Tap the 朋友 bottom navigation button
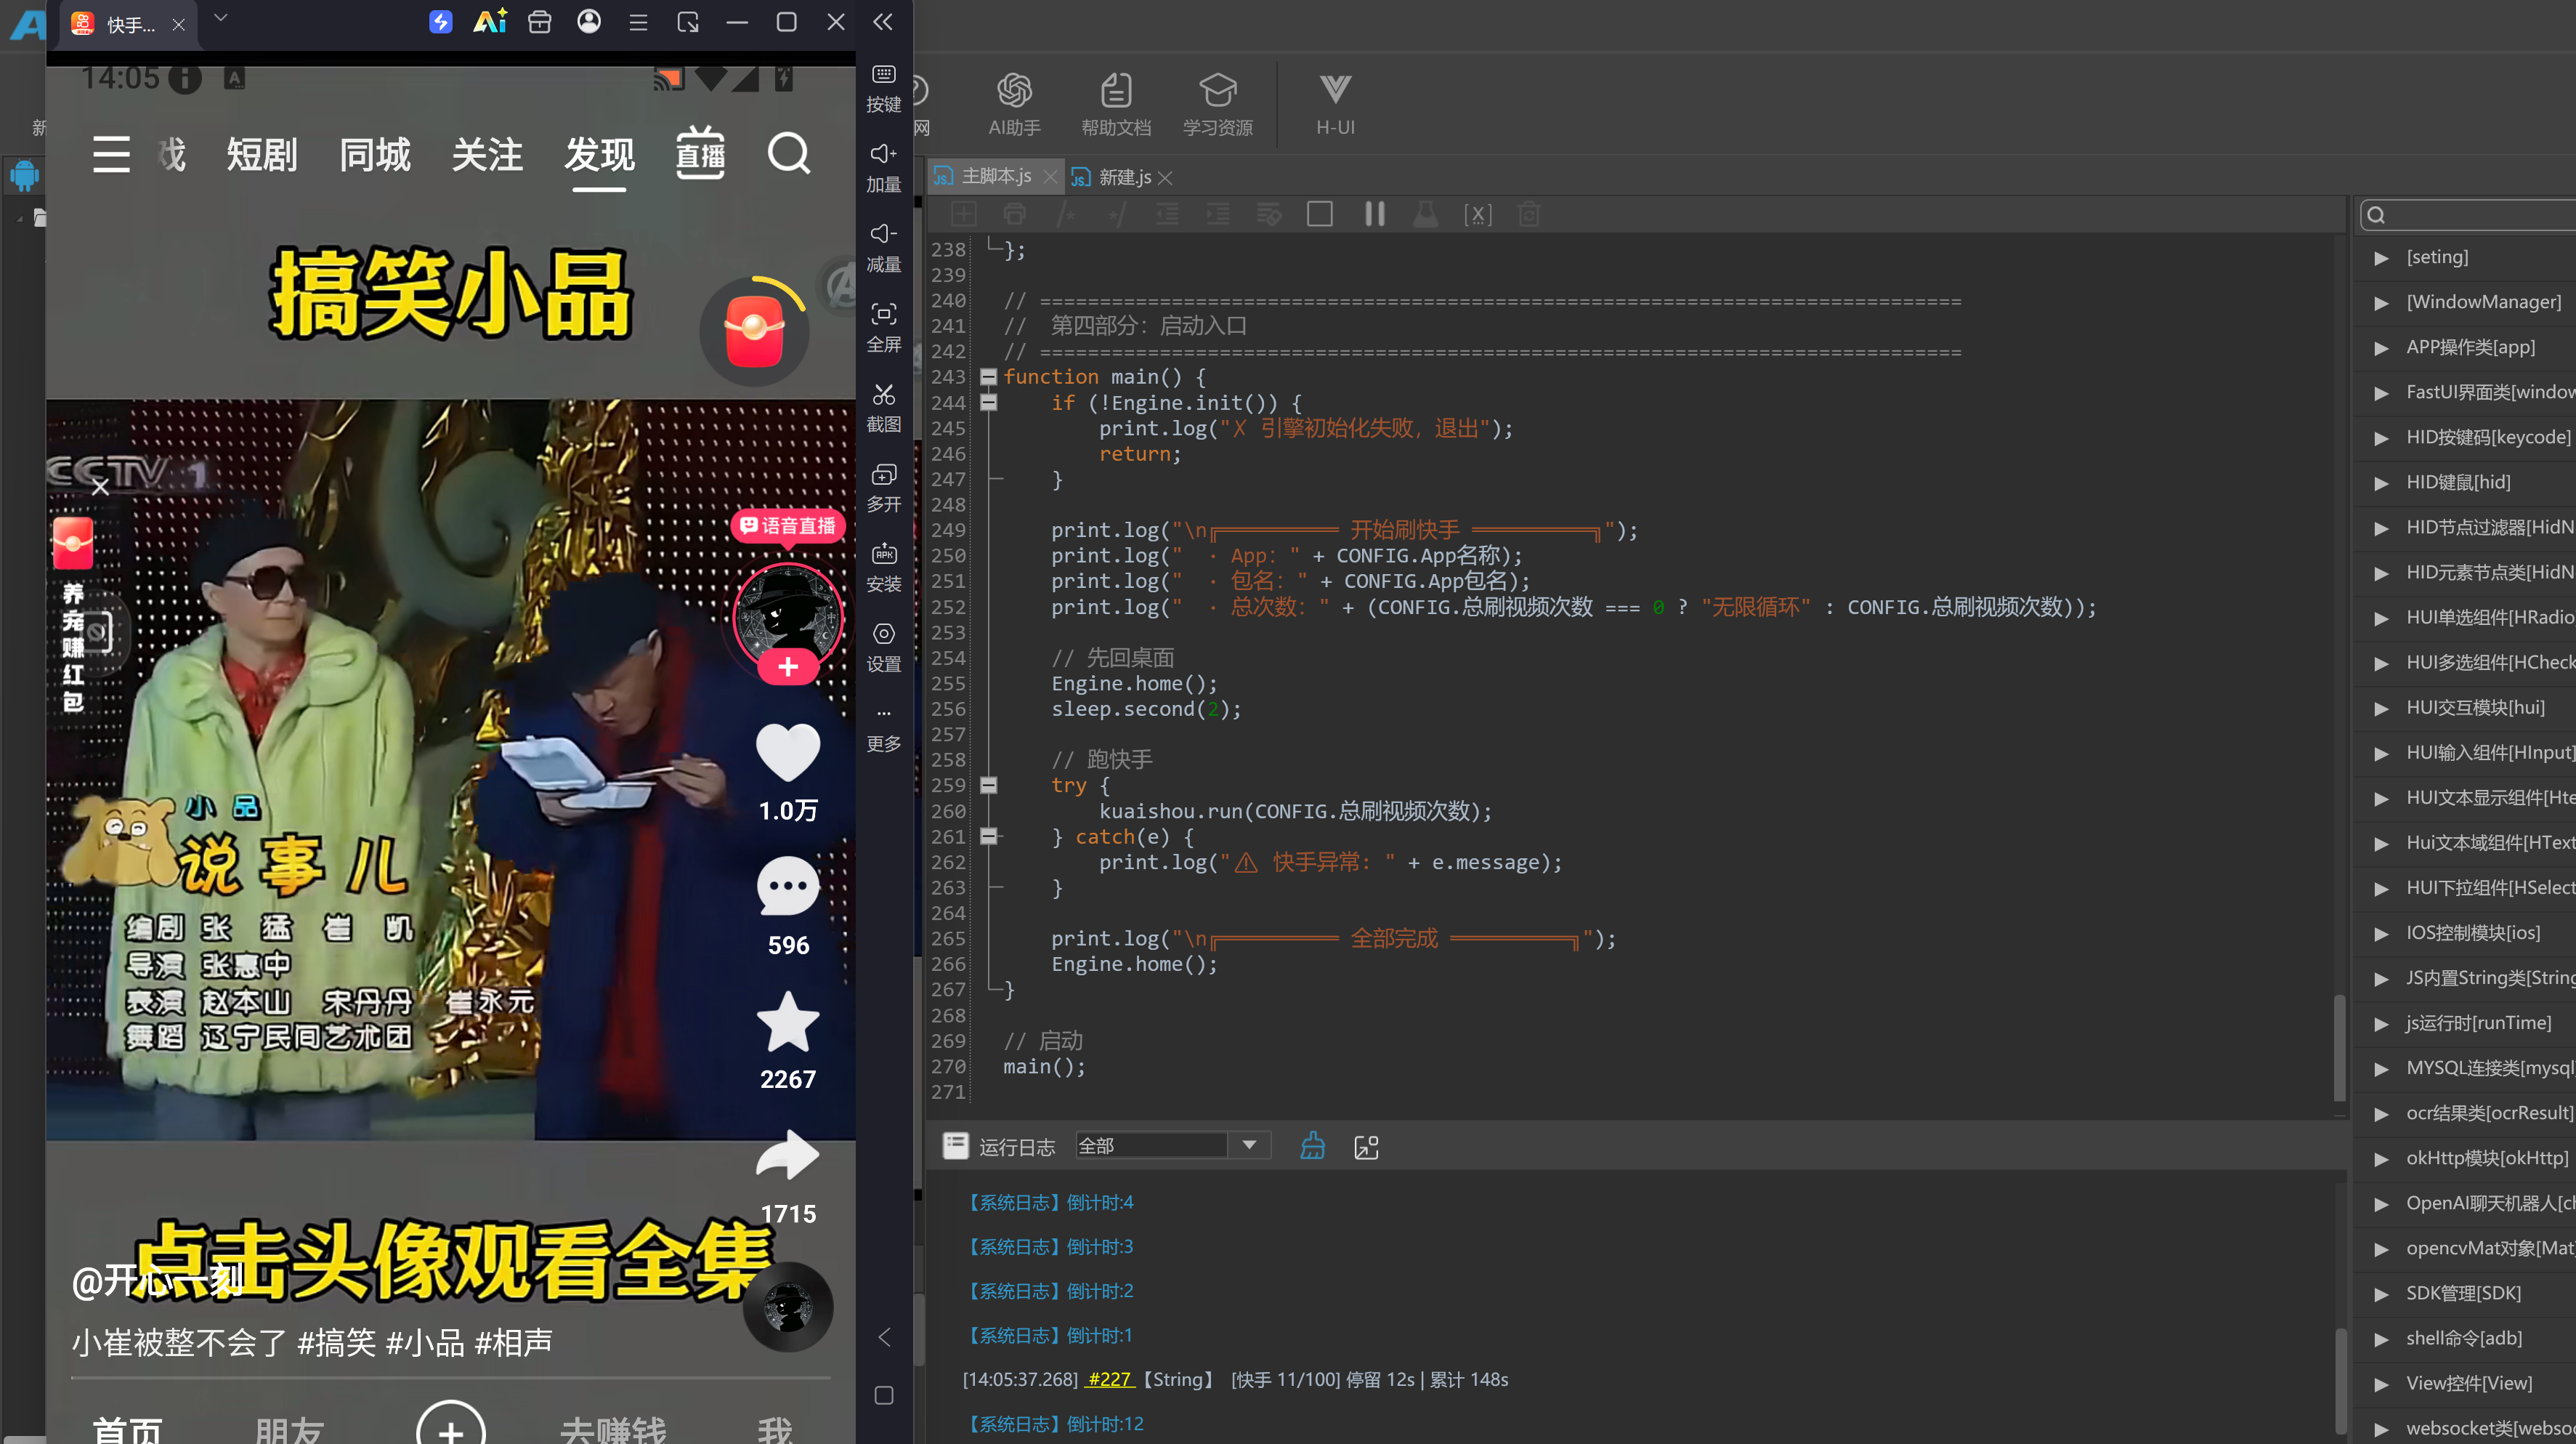Screen dimensions: 2576x1444 pos(289,1430)
